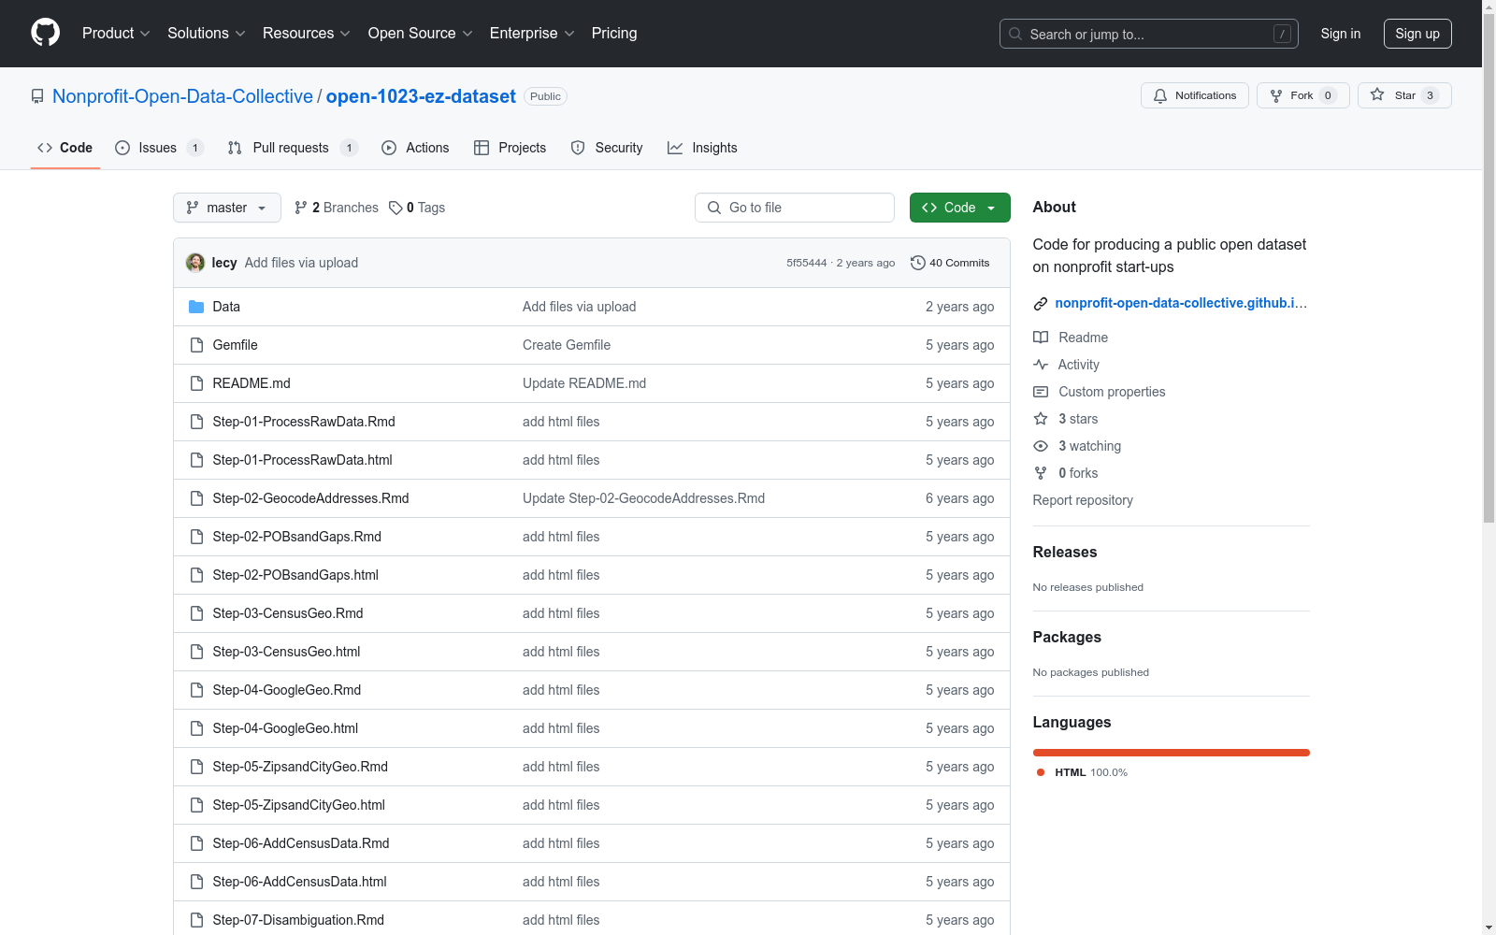Fork this repository
This screenshot has width=1496, height=935.
click(x=1302, y=95)
